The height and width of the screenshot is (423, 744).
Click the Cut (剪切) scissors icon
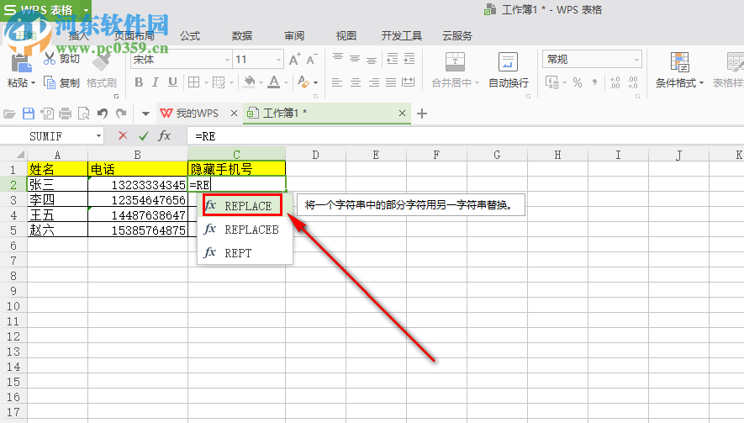(x=50, y=59)
